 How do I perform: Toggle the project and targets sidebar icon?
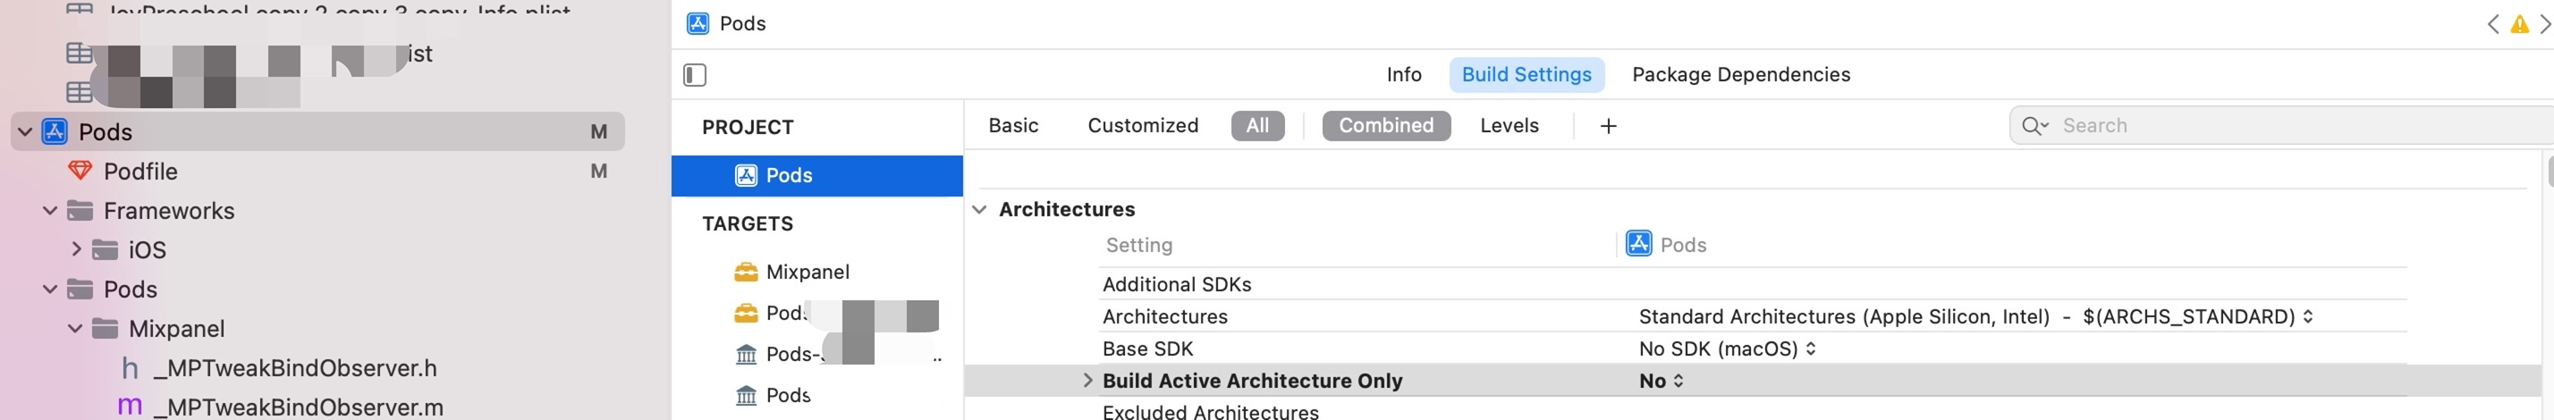[x=695, y=75]
